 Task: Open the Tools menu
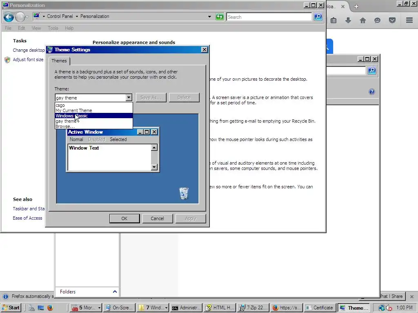click(x=53, y=28)
